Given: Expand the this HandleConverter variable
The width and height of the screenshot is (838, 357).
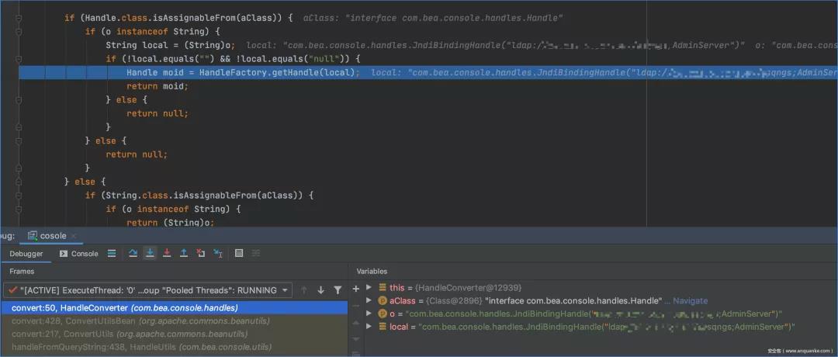Looking at the screenshot, I should (x=369, y=287).
